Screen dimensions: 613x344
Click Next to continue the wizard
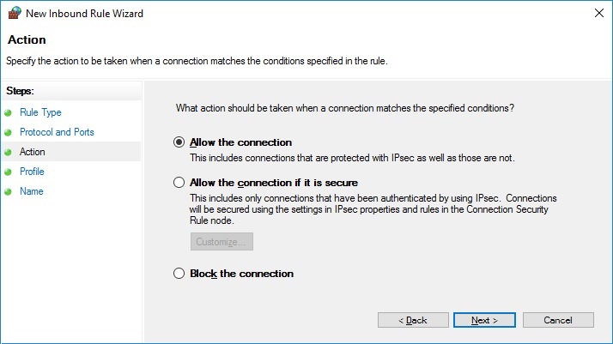tap(484, 320)
